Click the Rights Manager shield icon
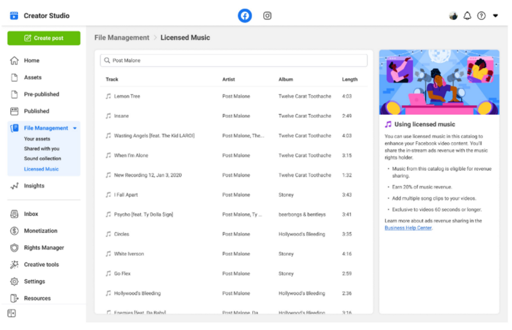The height and width of the screenshot is (330, 512). coord(14,247)
